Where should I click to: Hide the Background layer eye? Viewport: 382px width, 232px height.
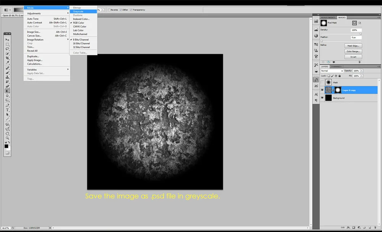[322, 98]
